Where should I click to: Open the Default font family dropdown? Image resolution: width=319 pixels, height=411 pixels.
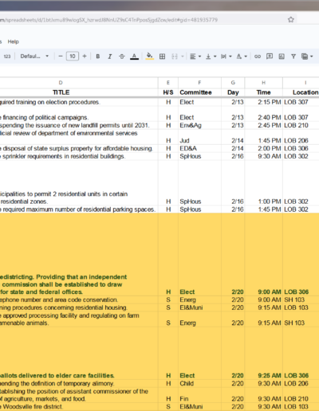point(34,57)
